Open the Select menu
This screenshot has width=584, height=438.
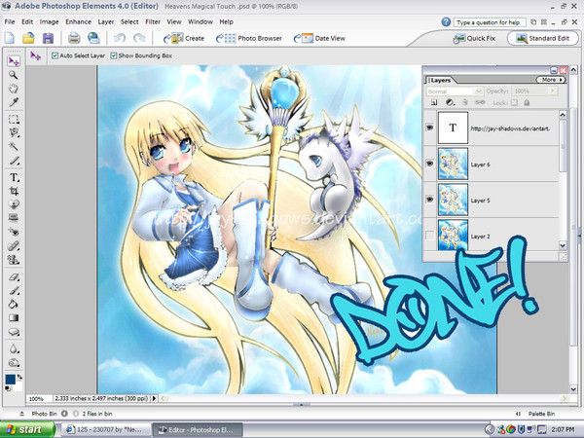(x=129, y=22)
